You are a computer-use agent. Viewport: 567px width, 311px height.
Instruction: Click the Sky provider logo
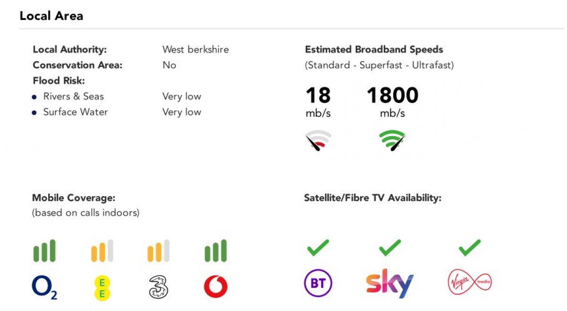coord(390,284)
